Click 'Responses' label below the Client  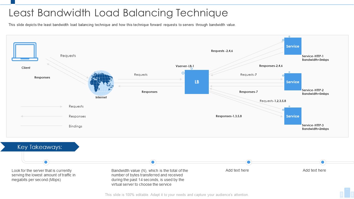coord(42,77)
